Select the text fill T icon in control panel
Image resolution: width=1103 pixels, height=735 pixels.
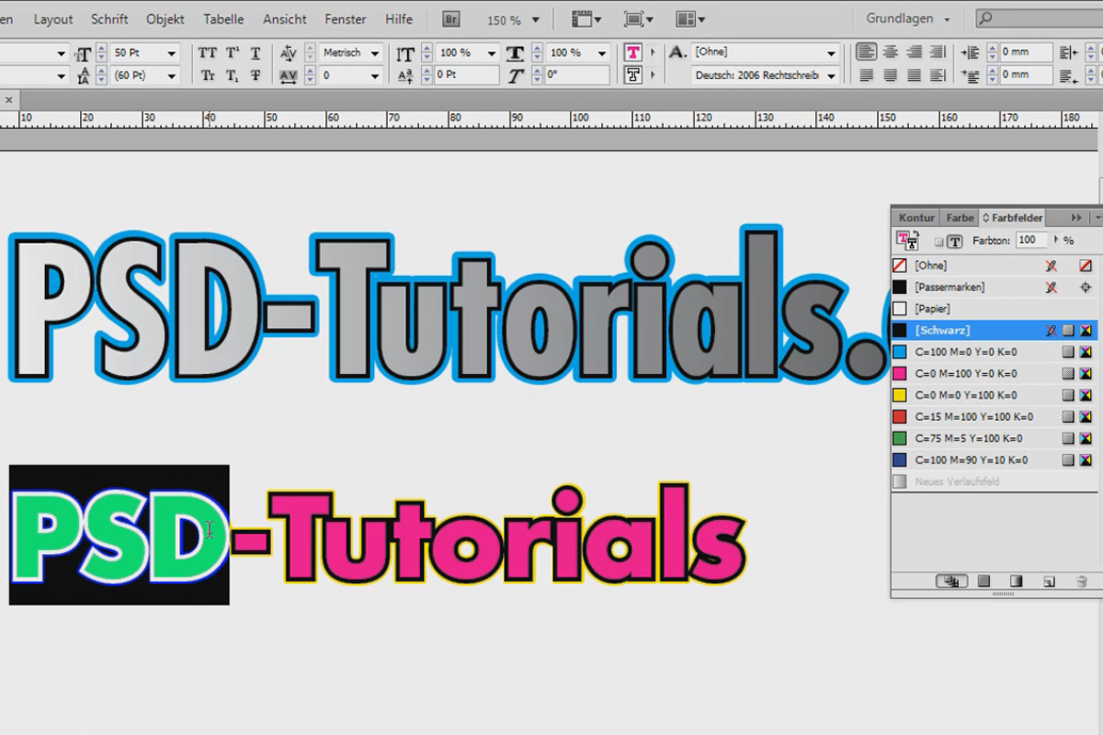(632, 52)
